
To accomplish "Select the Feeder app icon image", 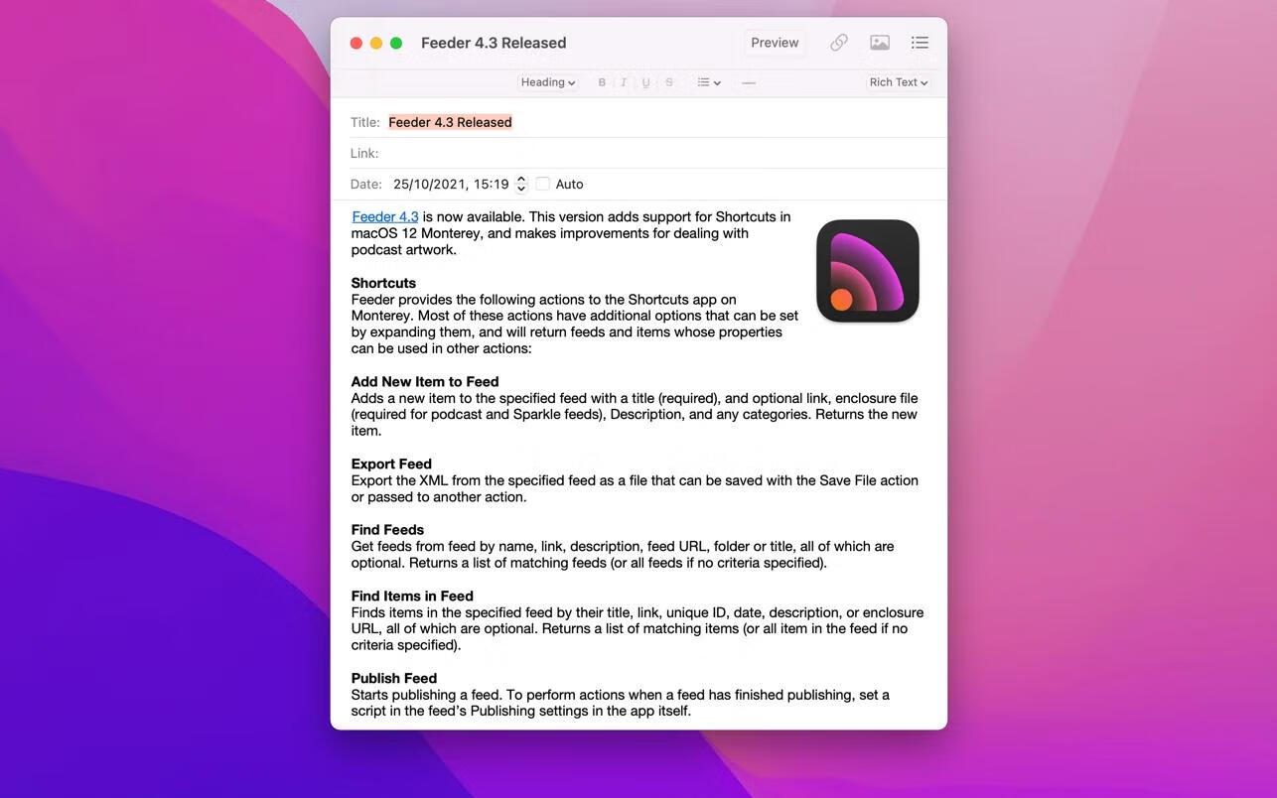I will tap(868, 271).
